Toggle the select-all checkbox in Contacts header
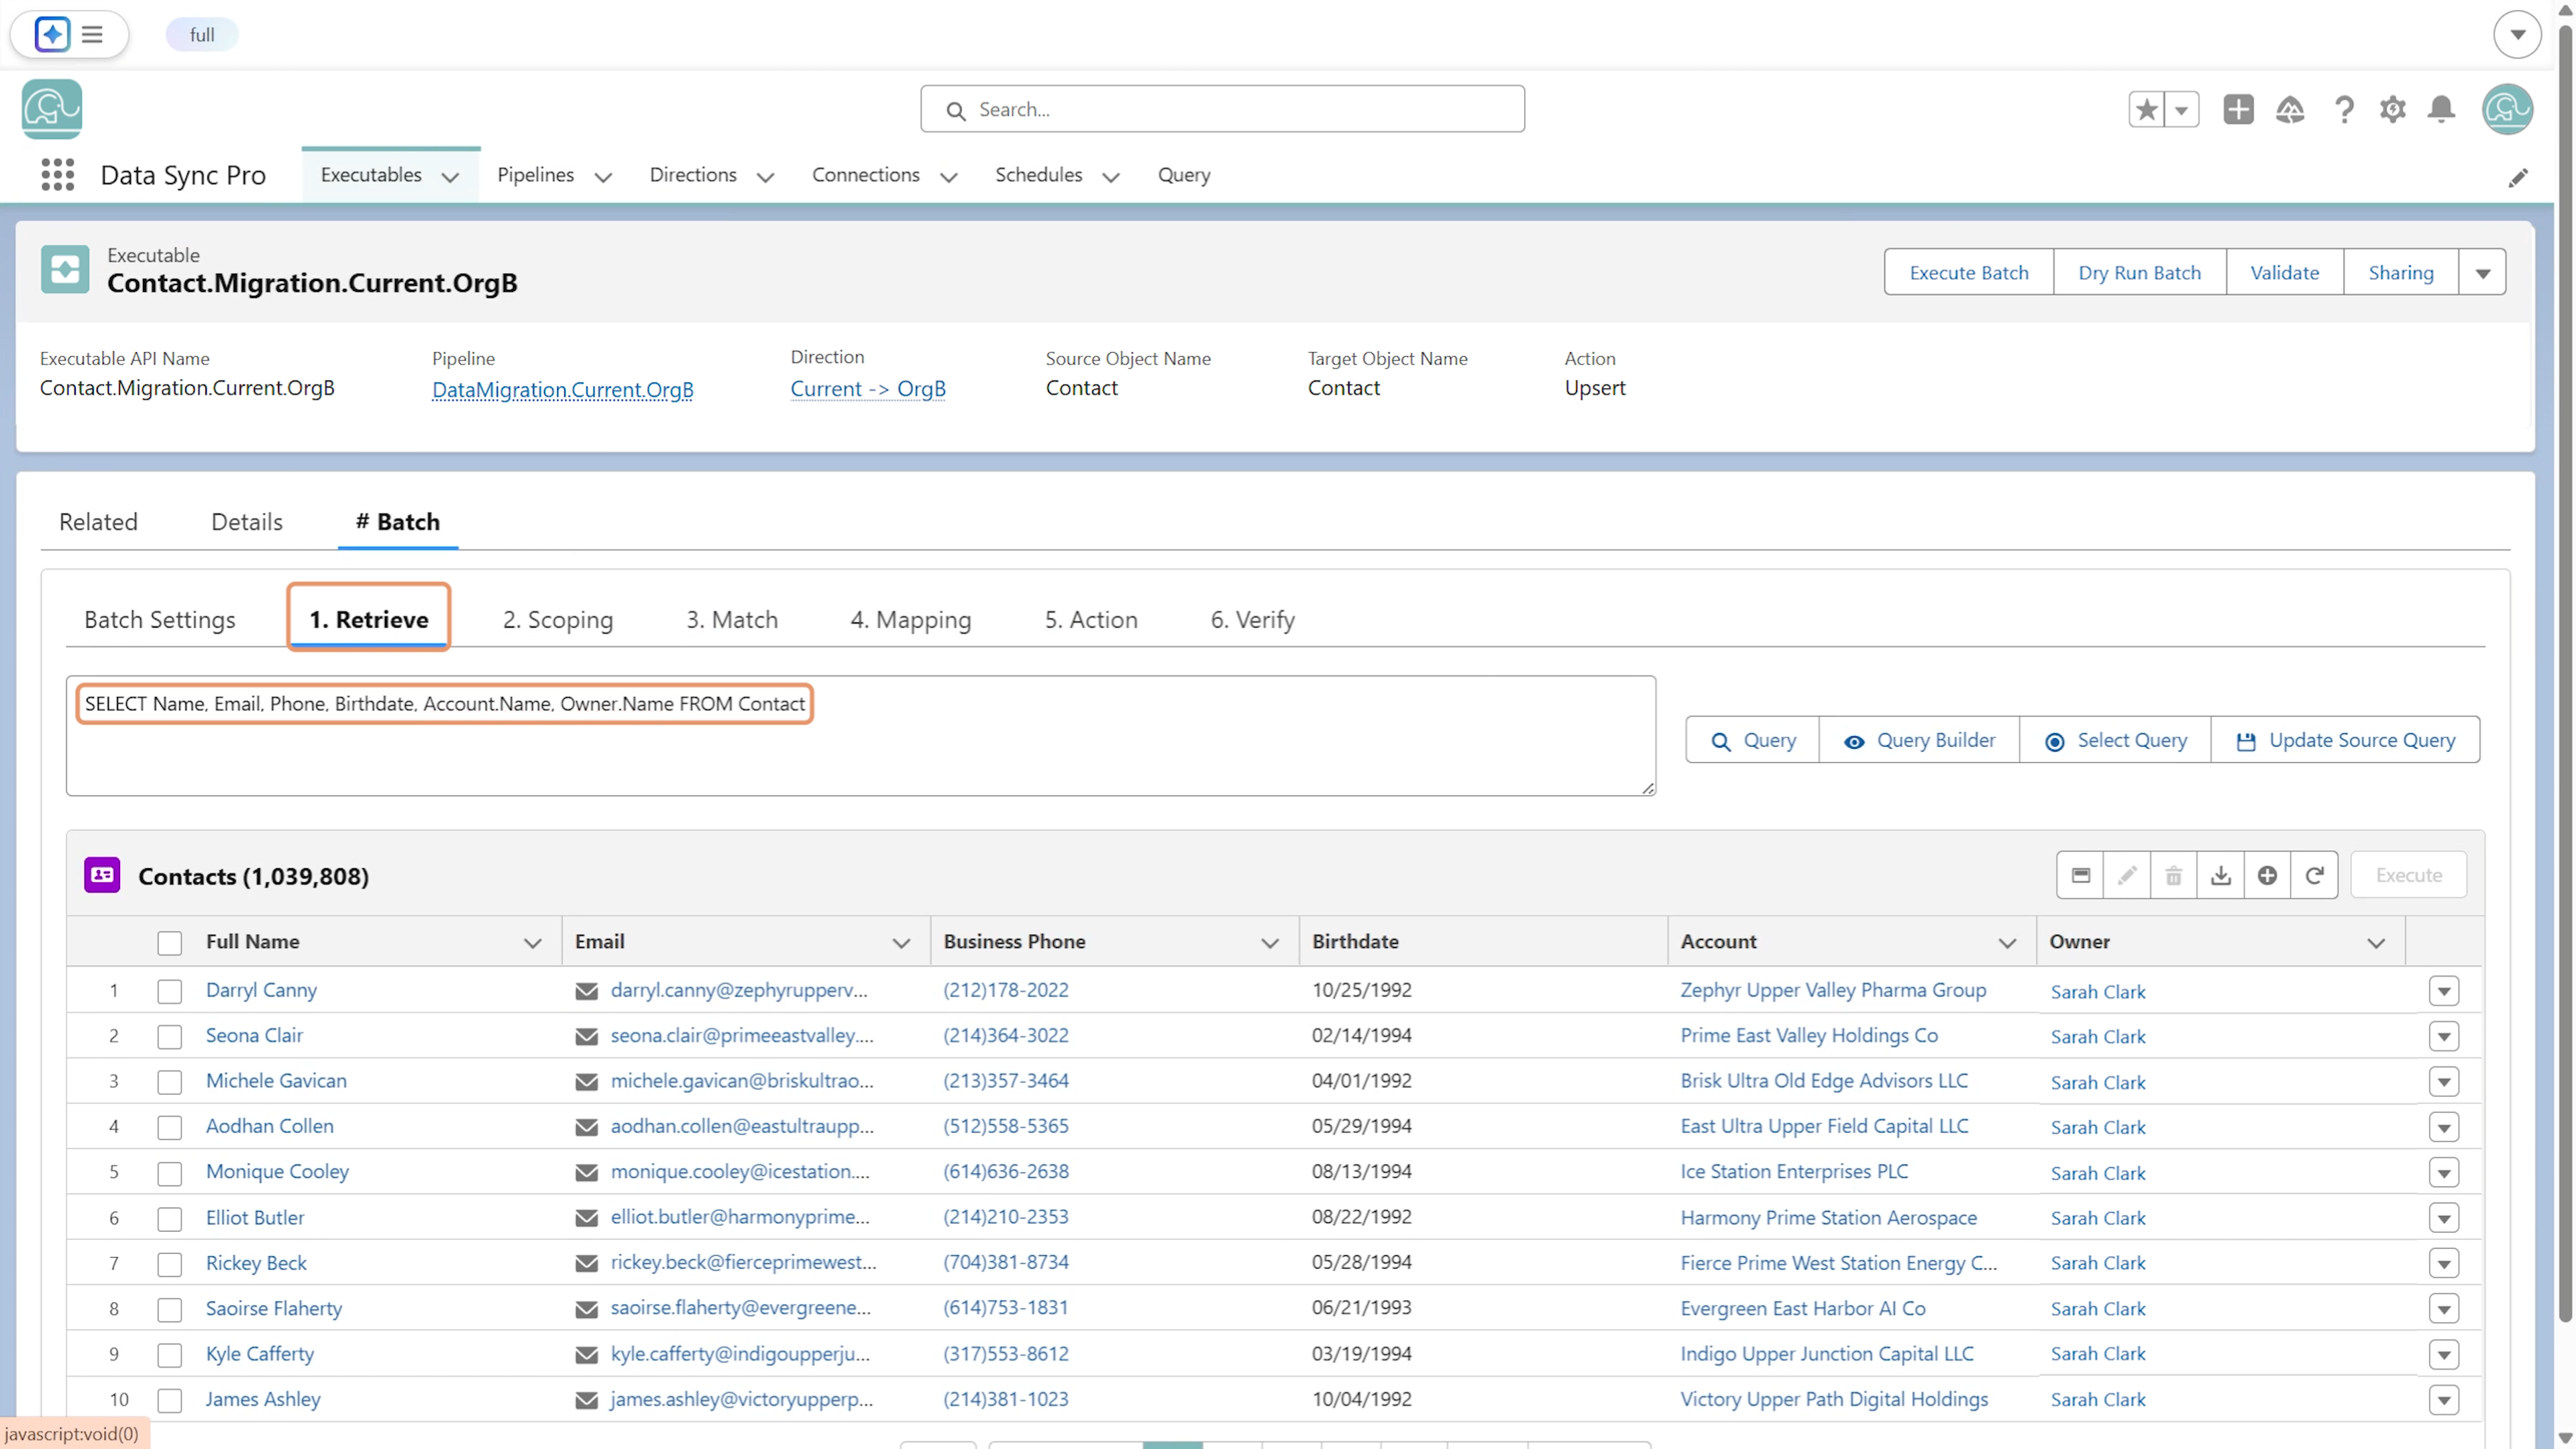This screenshot has height=1449, width=2576. coord(170,943)
